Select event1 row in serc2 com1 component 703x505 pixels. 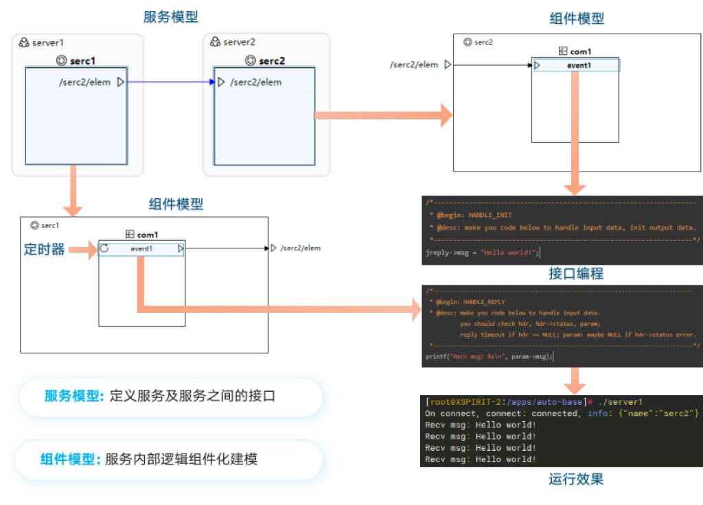click(576, 65)
